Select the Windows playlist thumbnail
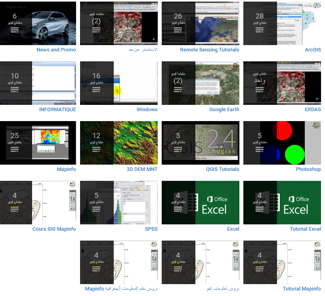This screenshot has height=296, width=325. (119, 83)
